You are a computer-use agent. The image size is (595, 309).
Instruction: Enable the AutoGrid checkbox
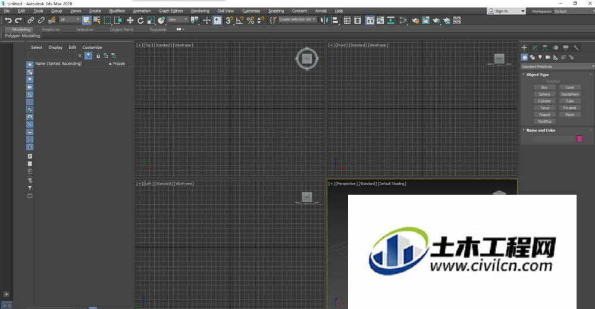[x=543, y=81]
